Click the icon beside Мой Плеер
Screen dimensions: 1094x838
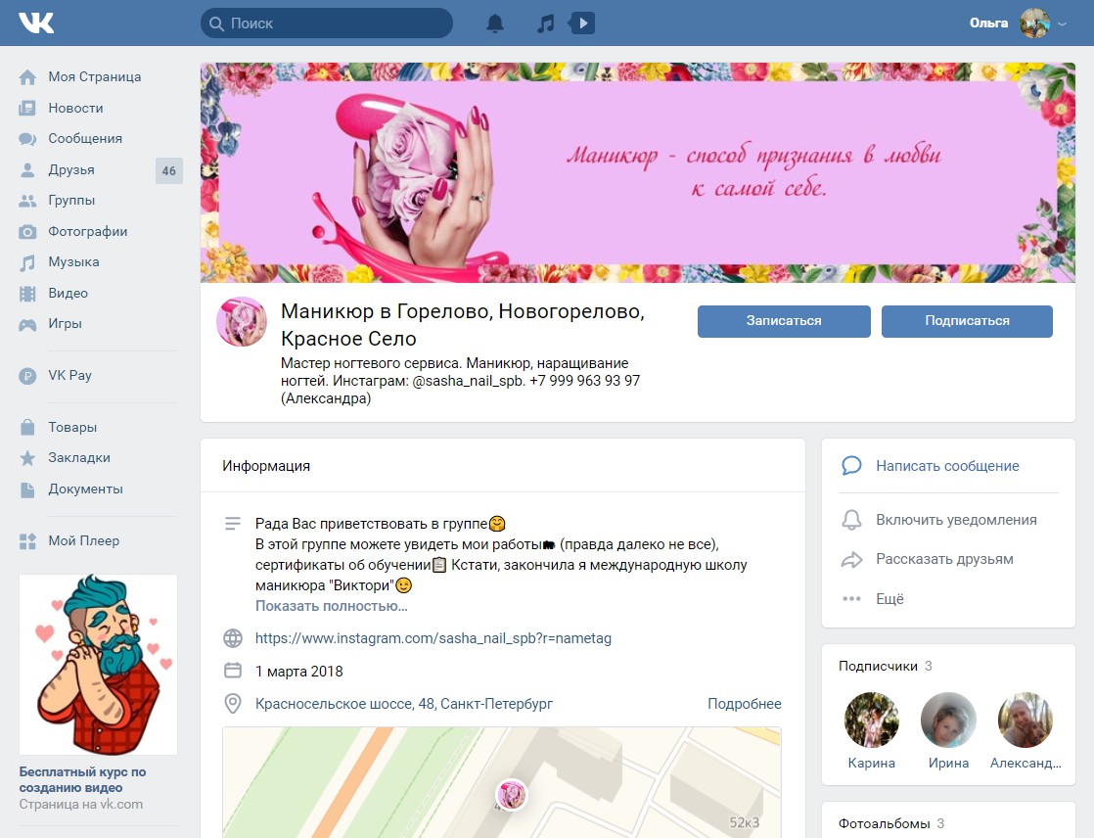pos(27,540)
